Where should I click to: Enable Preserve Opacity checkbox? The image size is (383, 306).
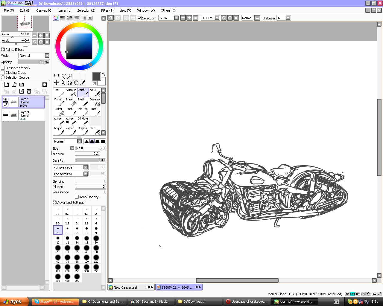[3, 68]
